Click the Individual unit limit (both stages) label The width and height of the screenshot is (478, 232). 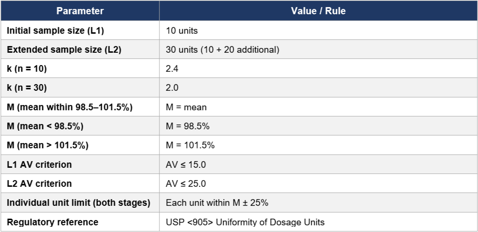tap(79, 203)
